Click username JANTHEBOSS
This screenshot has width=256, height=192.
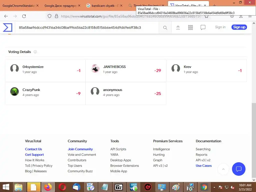tap(114, 67)
